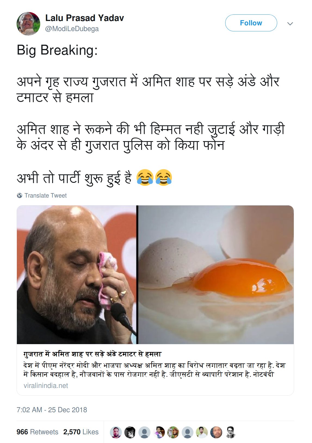Screen dimensions: 312x443
Task: View the 2,570 Likes list
Action: point(81,432)
